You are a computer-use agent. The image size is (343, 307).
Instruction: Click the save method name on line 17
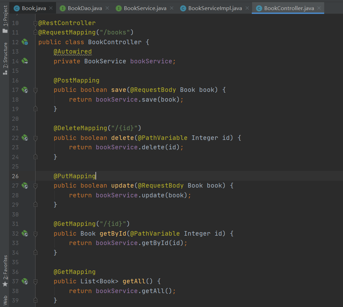pyautogui.click(x=118, y=90)
